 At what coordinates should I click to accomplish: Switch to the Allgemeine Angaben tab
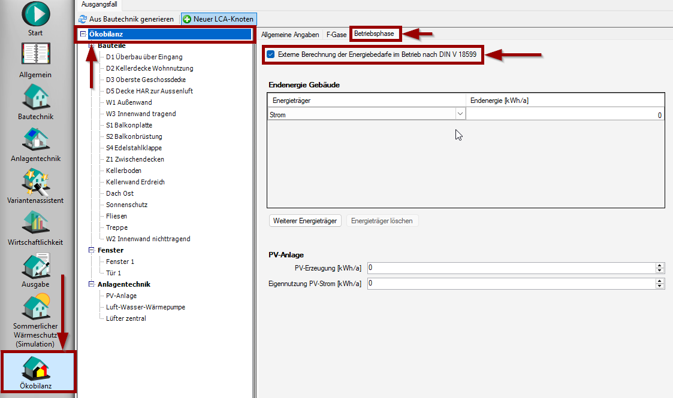[290, 34]
